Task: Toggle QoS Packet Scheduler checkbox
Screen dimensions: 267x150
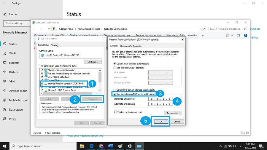Action: click(x=42, y=77)
